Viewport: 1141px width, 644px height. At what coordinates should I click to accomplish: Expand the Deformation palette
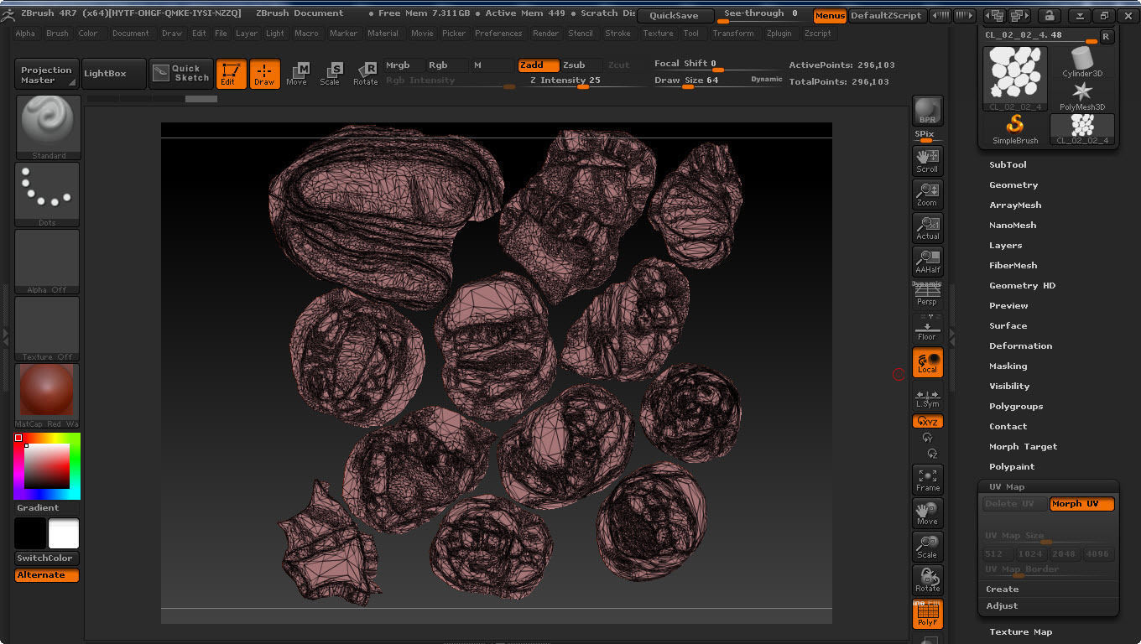coord(1020,346)
